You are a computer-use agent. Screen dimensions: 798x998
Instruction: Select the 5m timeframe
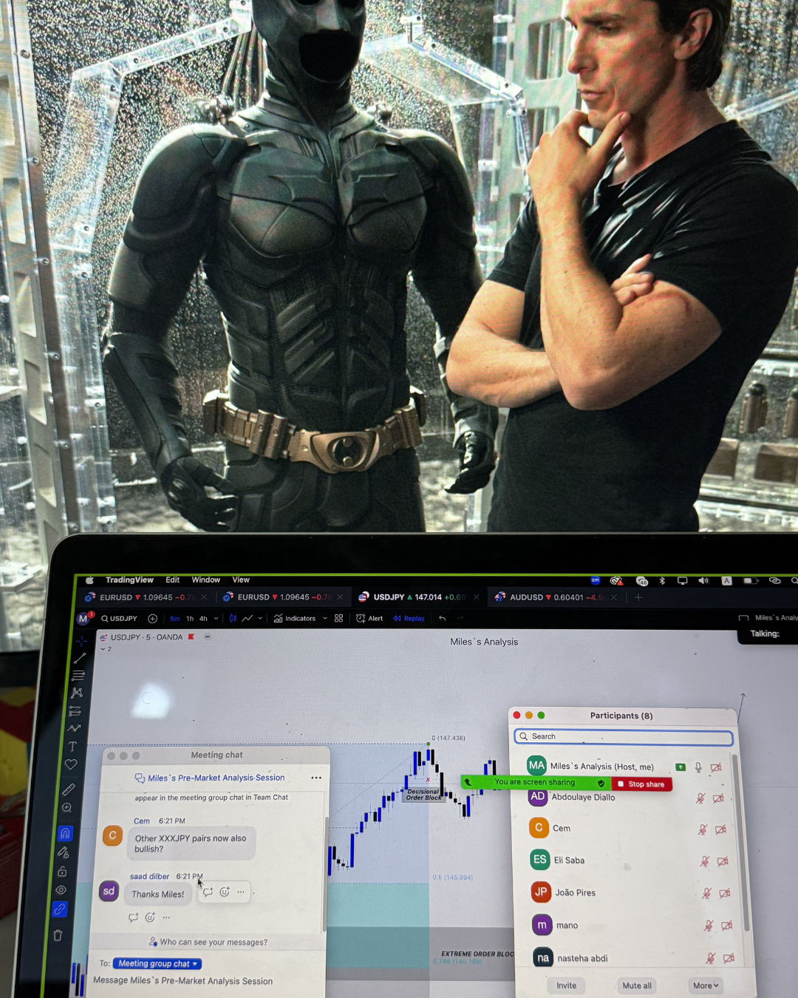point(175,619)
